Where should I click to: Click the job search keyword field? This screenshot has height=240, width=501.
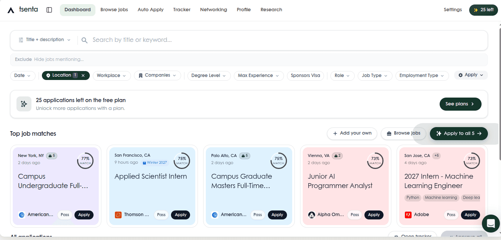pyautogui.click(x=288, y=40)
